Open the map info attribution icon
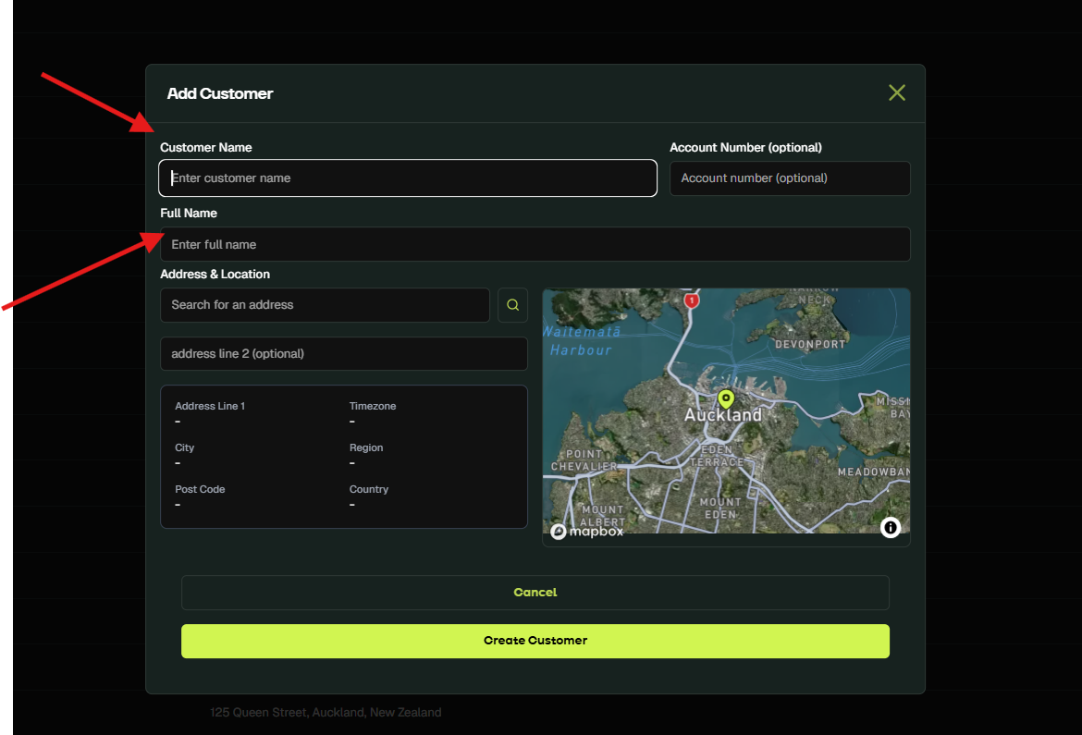The height and width of the screenshot is (735, 1082). 890,527
